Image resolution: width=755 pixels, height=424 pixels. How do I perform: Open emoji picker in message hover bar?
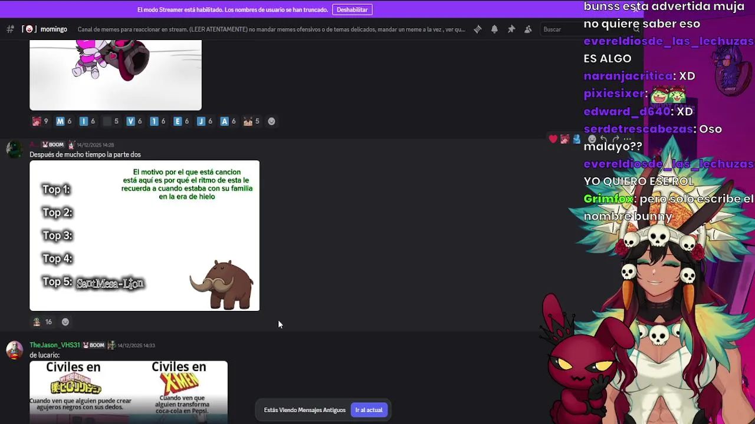coord(592,139)
